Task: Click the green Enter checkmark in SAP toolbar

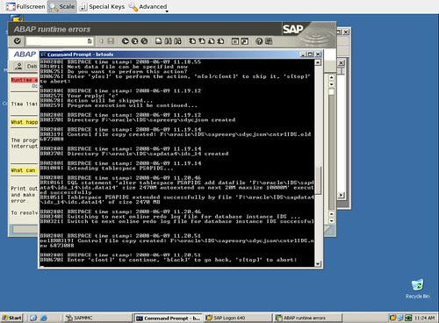Action: tap(18, 41)
